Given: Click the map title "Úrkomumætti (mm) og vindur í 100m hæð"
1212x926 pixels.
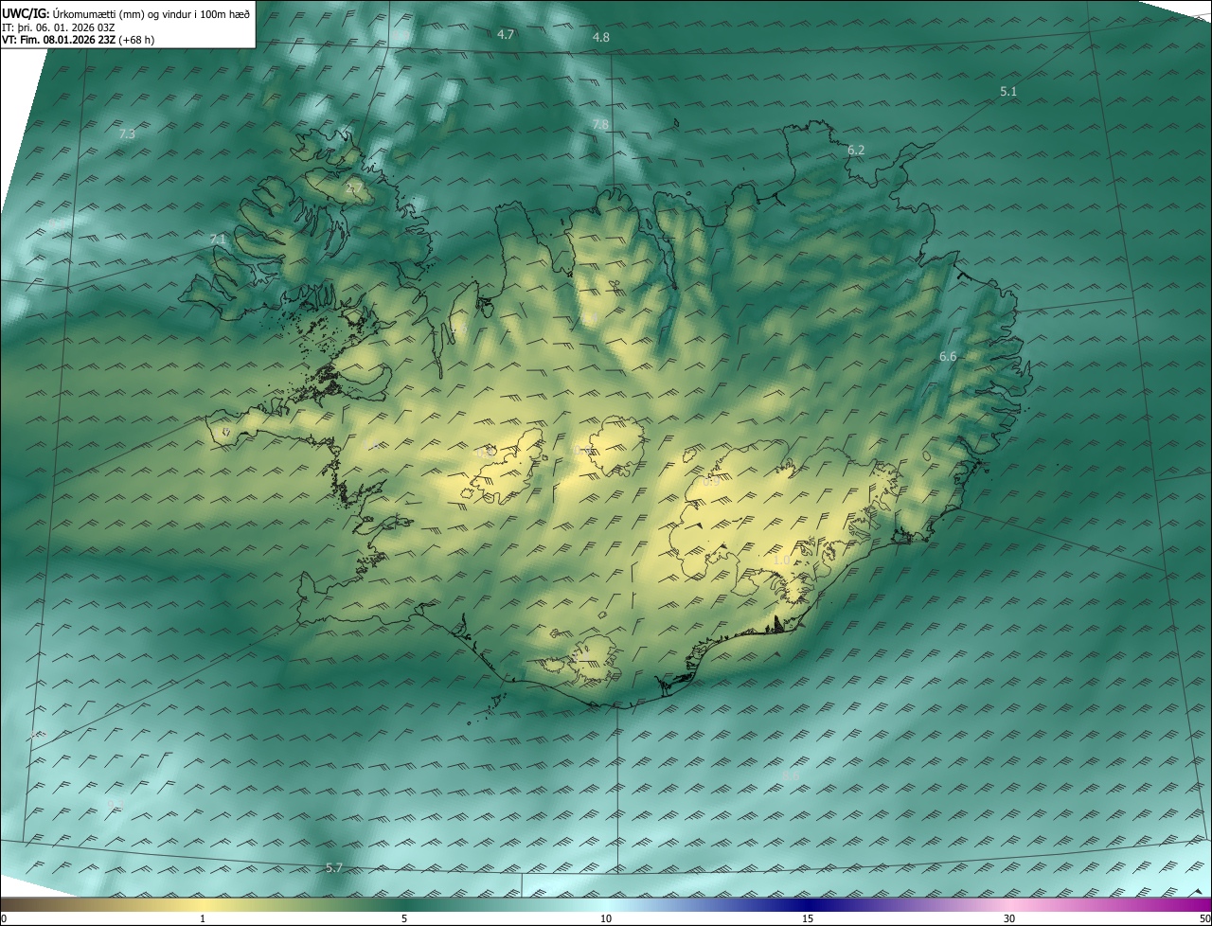Looking at the screenshot, I should pos(151,12).
